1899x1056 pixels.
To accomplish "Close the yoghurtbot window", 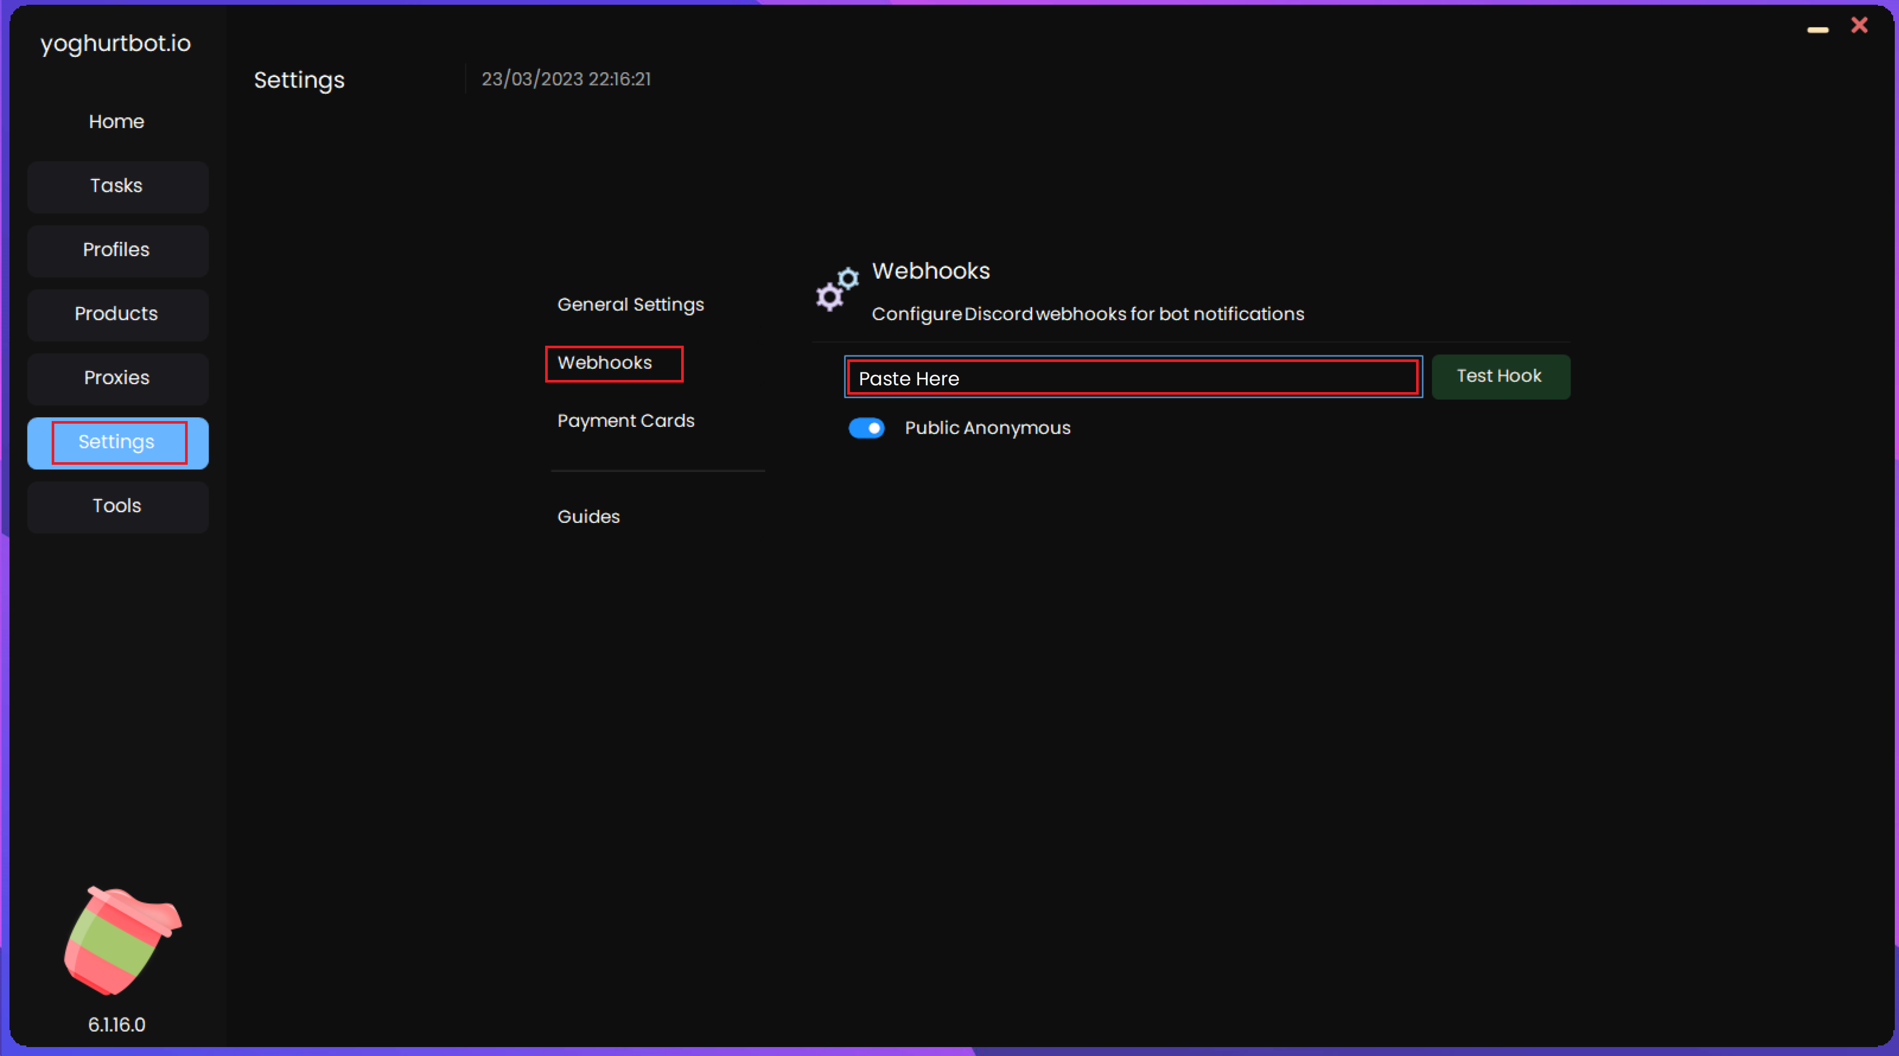I will pyautogui.click(x=1859, y=26).
